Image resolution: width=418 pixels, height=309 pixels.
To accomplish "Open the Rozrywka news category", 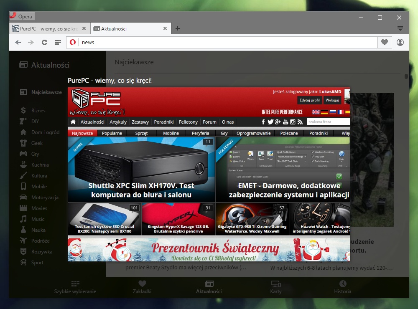I will click(36, 252).
